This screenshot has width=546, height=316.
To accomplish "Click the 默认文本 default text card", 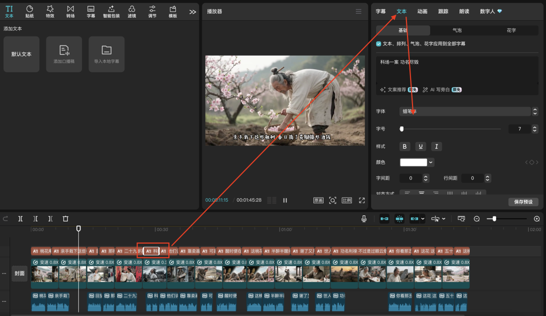I will coord(21,54).
